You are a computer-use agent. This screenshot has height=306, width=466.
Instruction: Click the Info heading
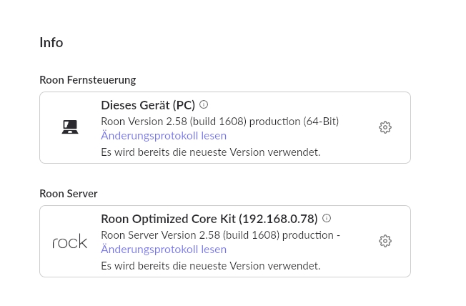tap(51, 43)
